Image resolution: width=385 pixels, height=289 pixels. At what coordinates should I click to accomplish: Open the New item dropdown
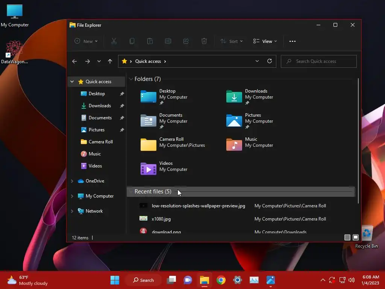[86, 41]
